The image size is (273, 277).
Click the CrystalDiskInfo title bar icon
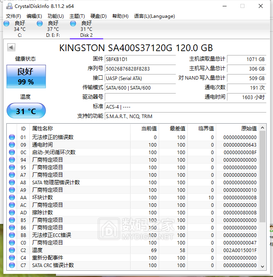[10, 6]
